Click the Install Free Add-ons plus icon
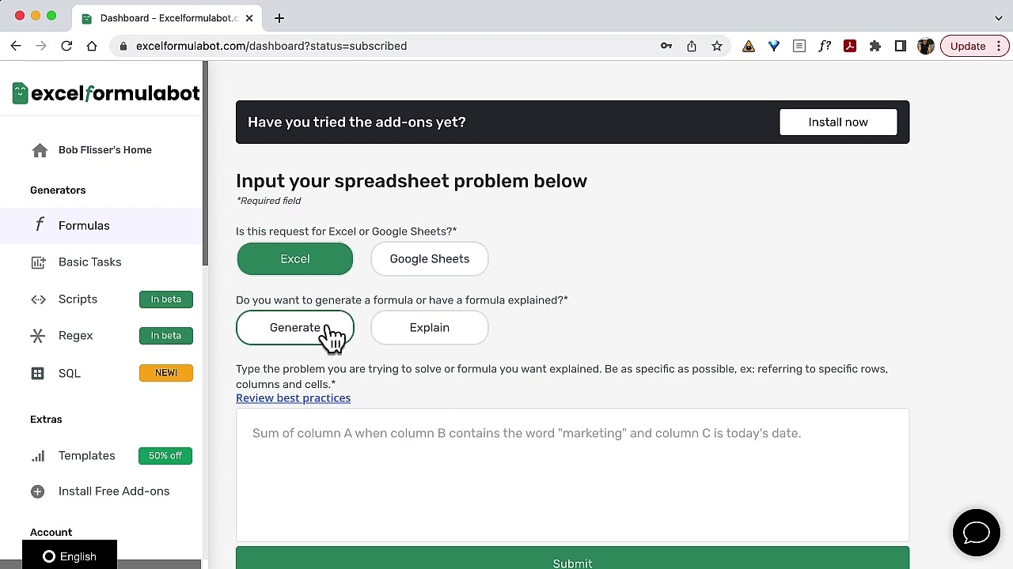Viewport: 1013px width, 569px height. (x=38, y=492)
